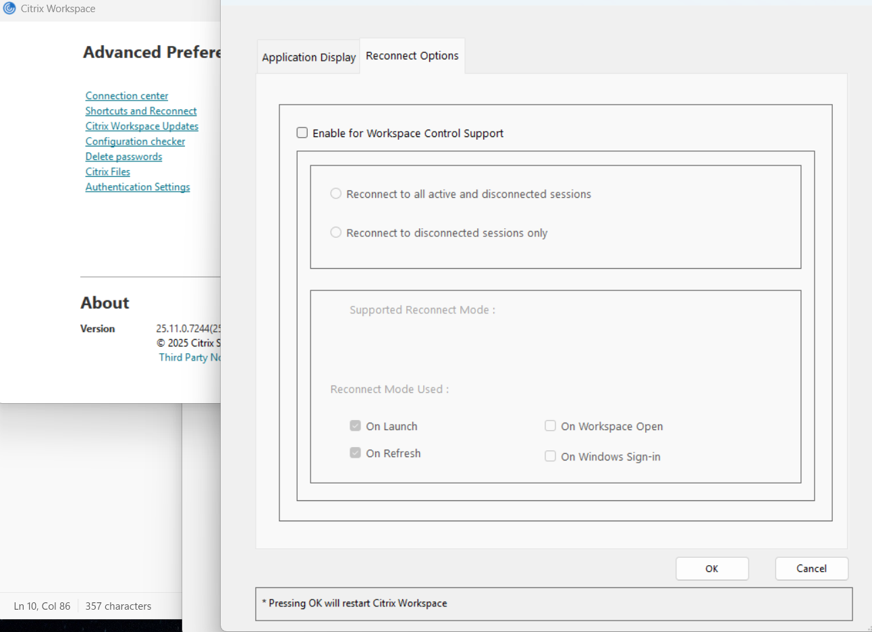This screenshot has width=872, height=632.
Task: Dismiss the dialog with Cancel
Action: pyautogui.click(x=811, y=569)
